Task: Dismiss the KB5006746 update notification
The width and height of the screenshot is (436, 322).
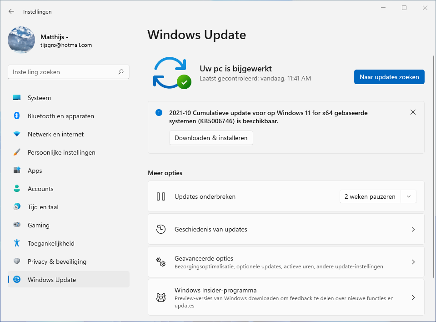Action: point(413,112)
